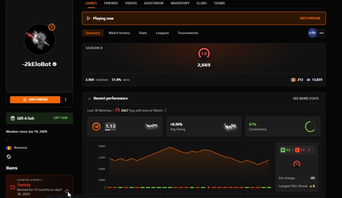Switch to the Friends tab
Viewport: 342px width, 198px height.
pos(111,3)
